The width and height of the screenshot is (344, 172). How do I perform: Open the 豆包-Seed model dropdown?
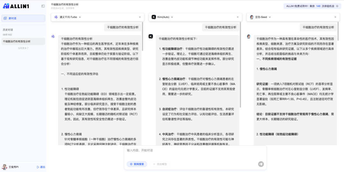270,17
